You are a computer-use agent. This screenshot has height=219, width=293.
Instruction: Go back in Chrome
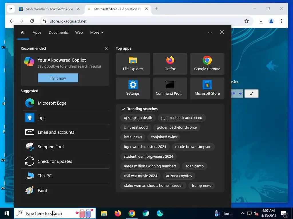[x=11, y=21]
